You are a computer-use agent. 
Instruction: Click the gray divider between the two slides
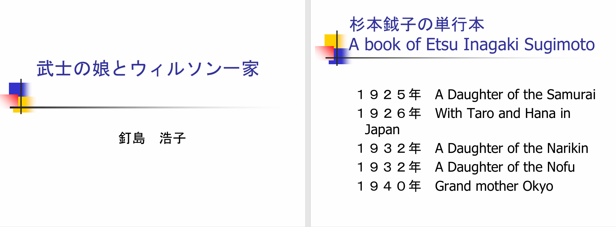point(308,113)
